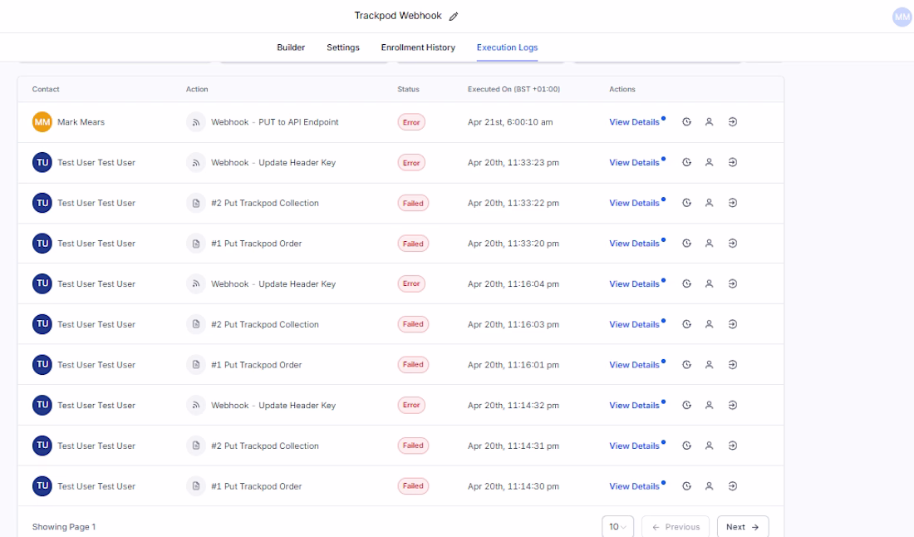The height and width of the screenshot is (537, 914).
Task: Click document icon for 11:33:20 pm Trackpod Order
Action: coord(196,244)
